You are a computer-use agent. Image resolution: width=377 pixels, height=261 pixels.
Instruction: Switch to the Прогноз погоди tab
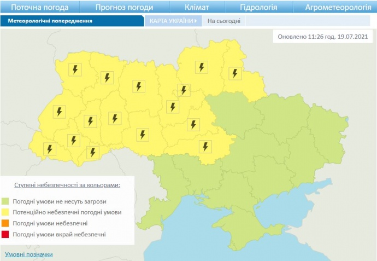coord(124,7)
